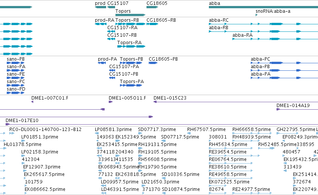Select the CG18605-PB protein label
318x195 pixels.
(163, 59)
